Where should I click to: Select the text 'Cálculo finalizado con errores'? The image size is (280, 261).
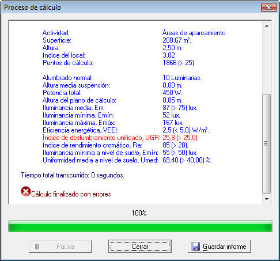pos(71,194)
